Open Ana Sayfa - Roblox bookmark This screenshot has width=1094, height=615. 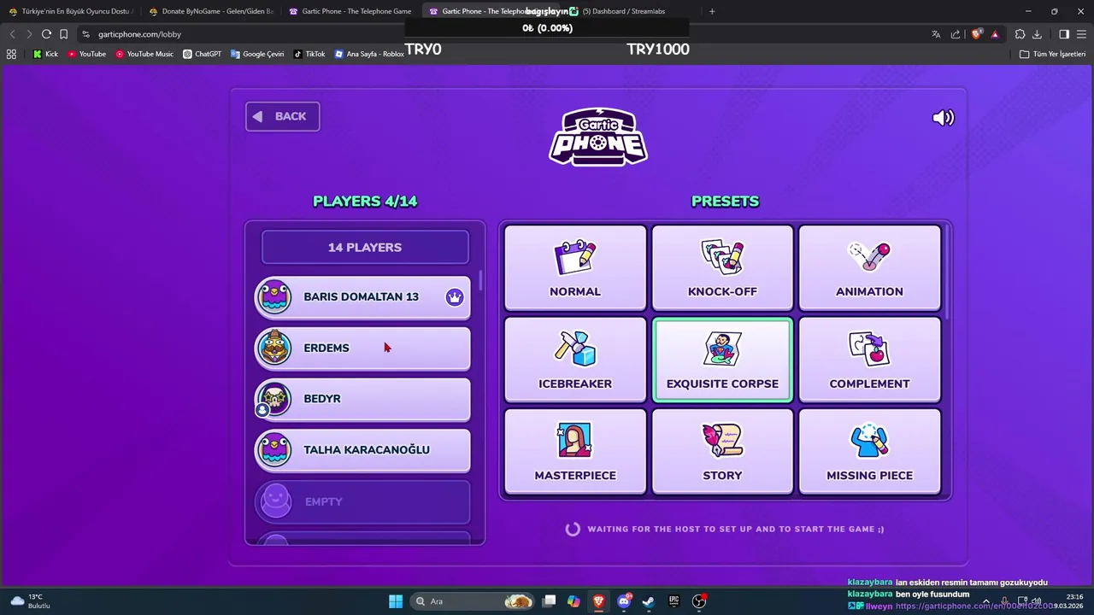[x=369, y=54]
